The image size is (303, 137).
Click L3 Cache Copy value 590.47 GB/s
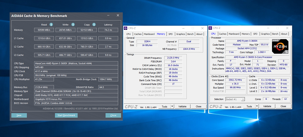(87, 55)
